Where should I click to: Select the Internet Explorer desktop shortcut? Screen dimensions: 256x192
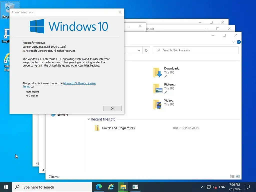click(6, 62)
